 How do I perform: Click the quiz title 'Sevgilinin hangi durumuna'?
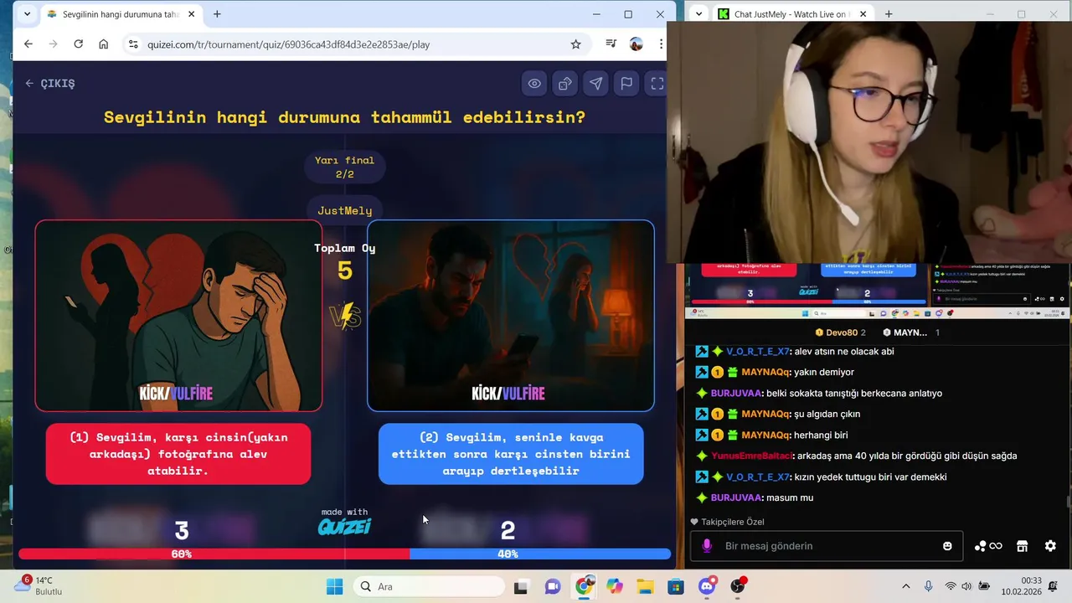point(344,117)
